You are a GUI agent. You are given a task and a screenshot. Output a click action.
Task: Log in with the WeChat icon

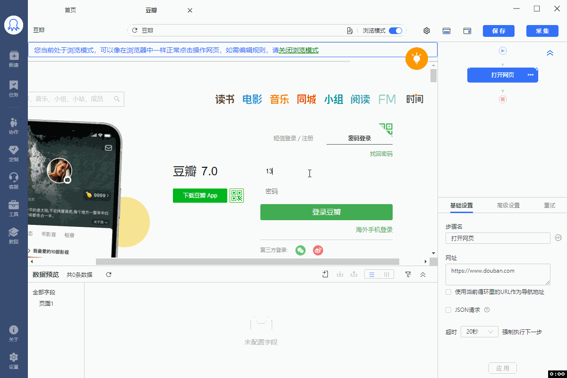pyautogui.click(x=301, y=250)
